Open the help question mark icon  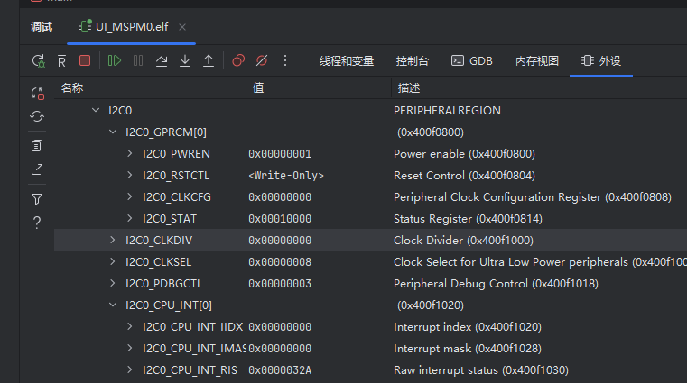point(37,223)
